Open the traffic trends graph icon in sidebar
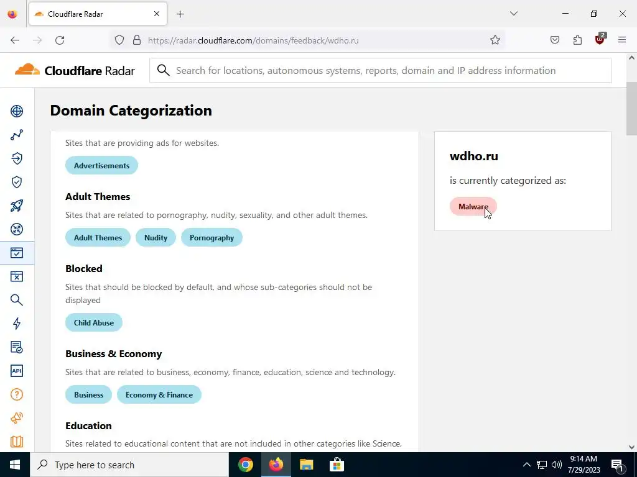 (x=17, y=135)
